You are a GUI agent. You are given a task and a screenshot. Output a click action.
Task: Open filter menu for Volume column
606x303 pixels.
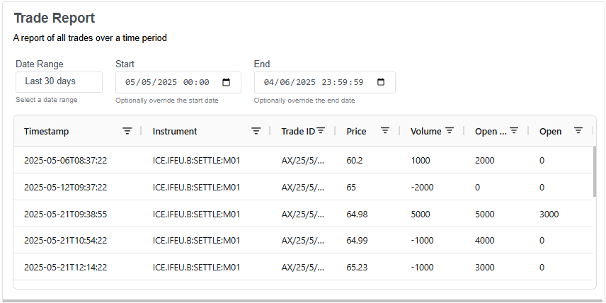click(x=450, y=131)
